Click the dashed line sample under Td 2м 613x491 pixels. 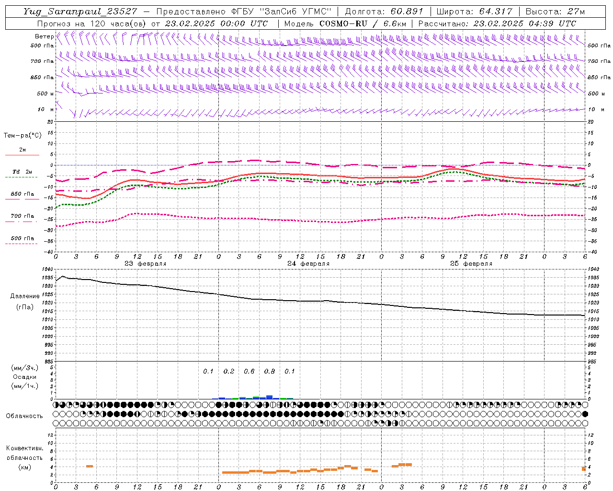pyautogui.click(x=21, y=177)
